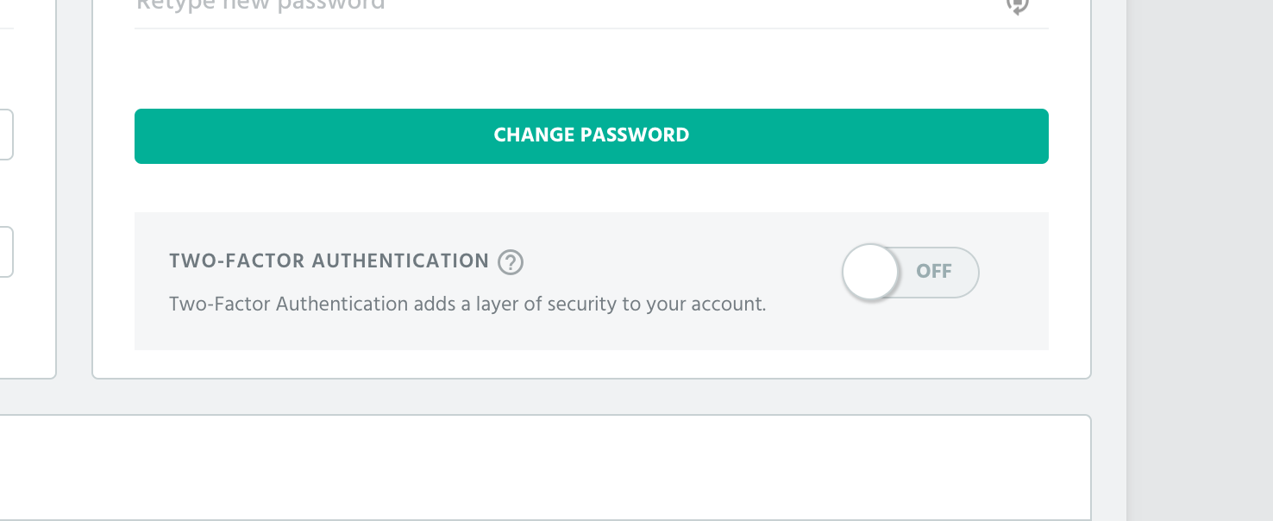1273x521 pixels.
Task: Click the empty white panel below the password card
Action: coord(545,468)
